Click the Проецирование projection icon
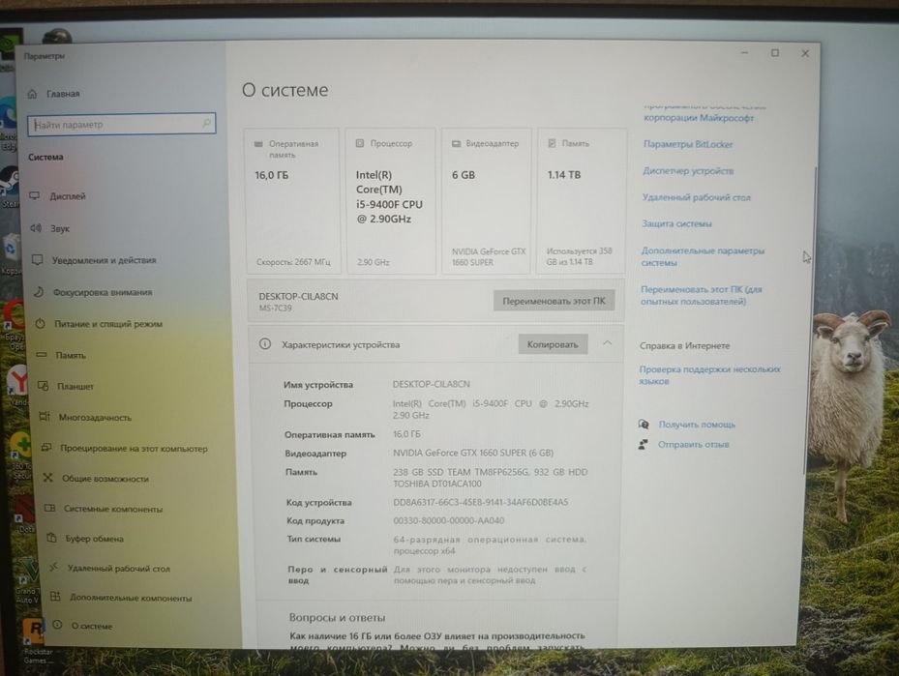 (x=46, y=447)
